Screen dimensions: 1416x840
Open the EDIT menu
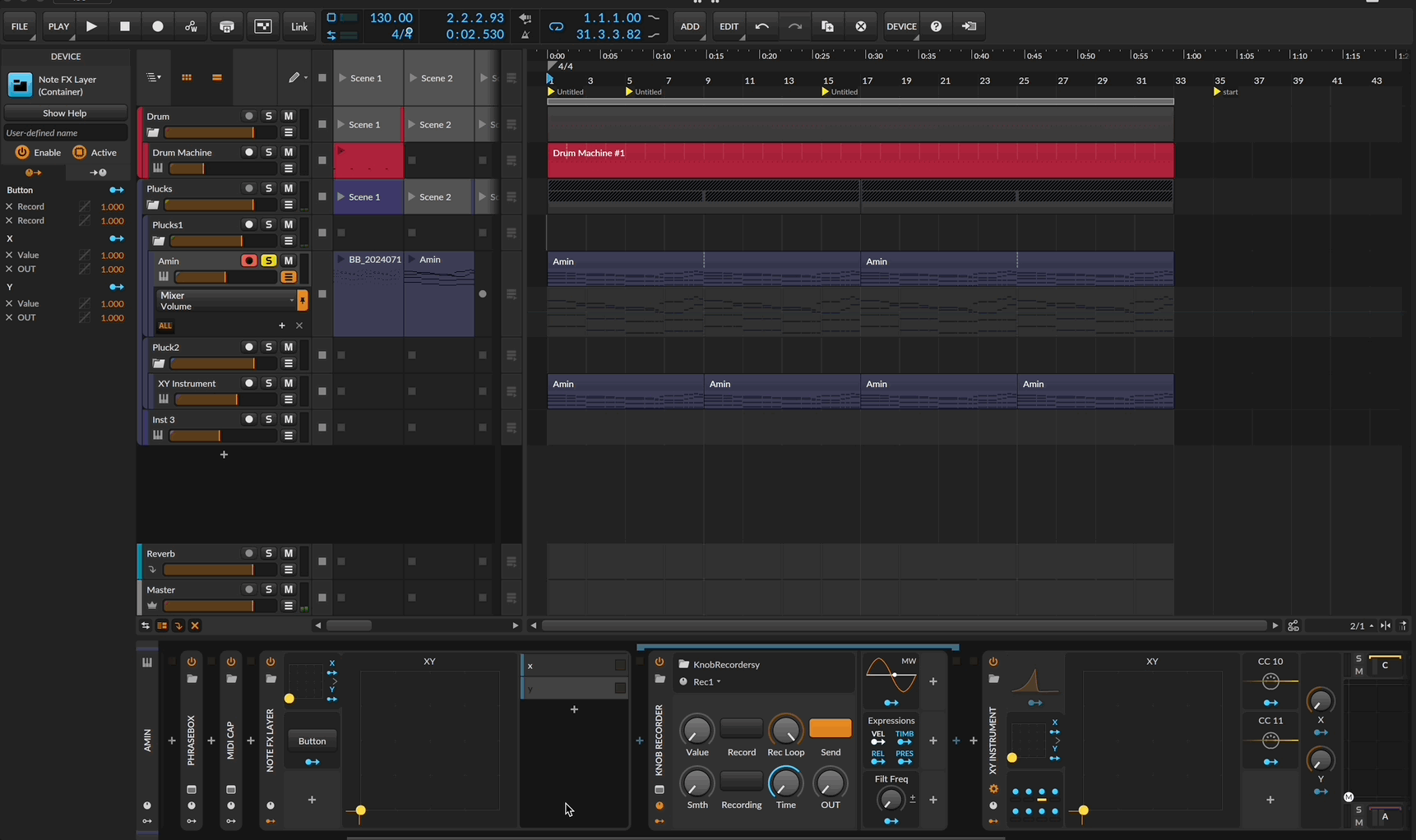729,26
